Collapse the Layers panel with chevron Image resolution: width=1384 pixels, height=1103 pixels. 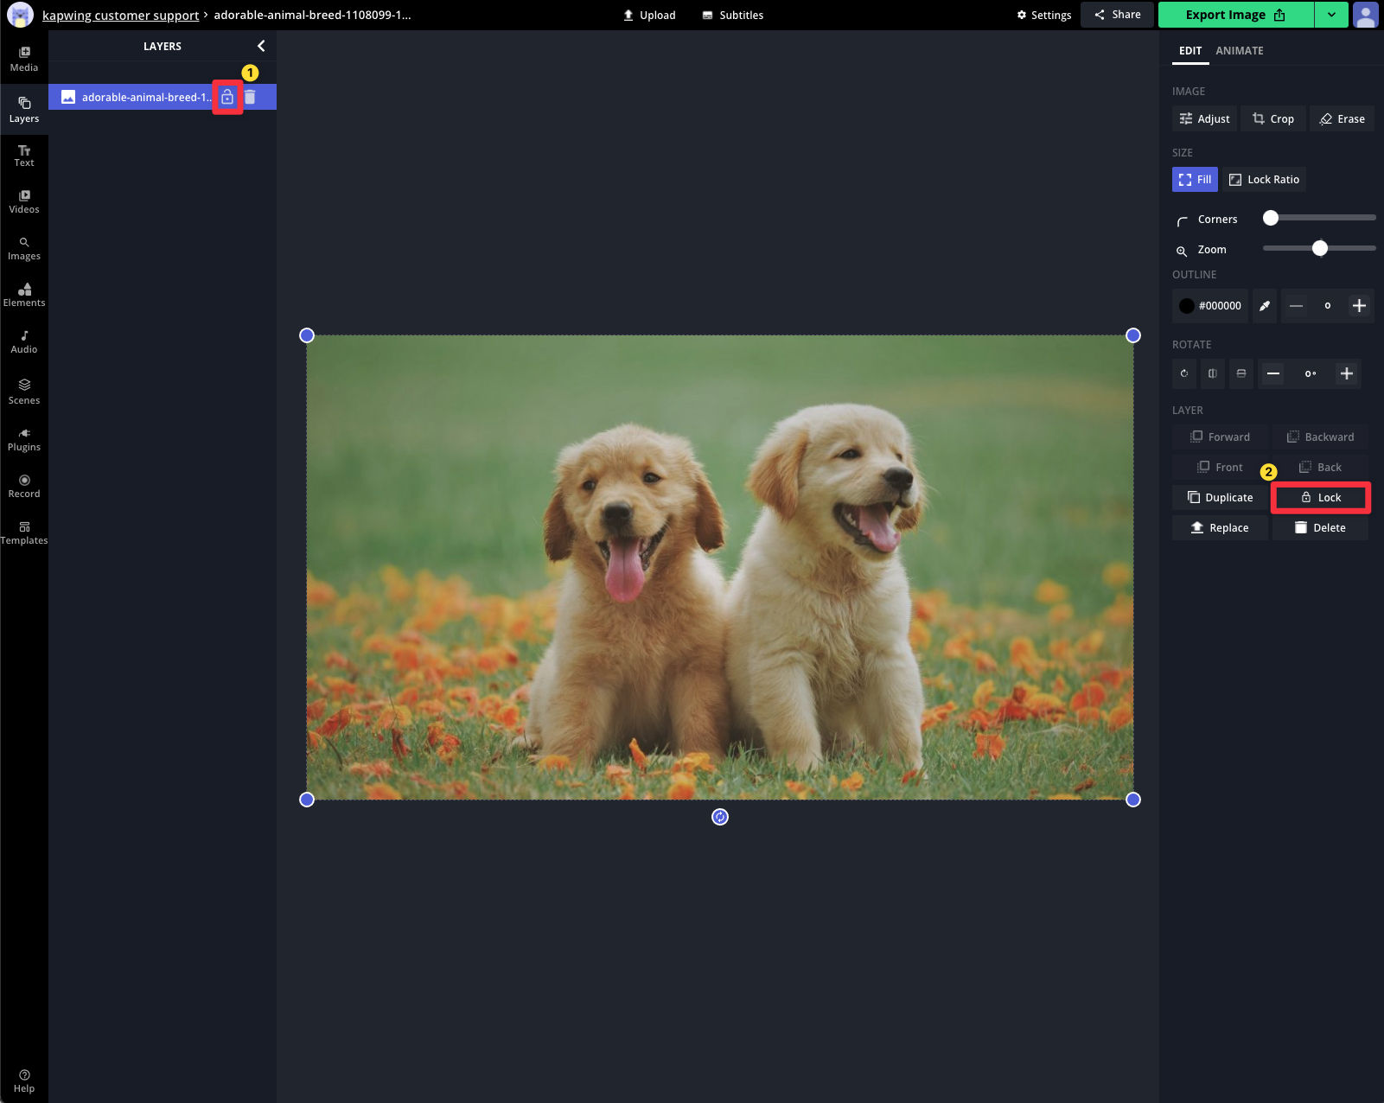click(261, 46)
